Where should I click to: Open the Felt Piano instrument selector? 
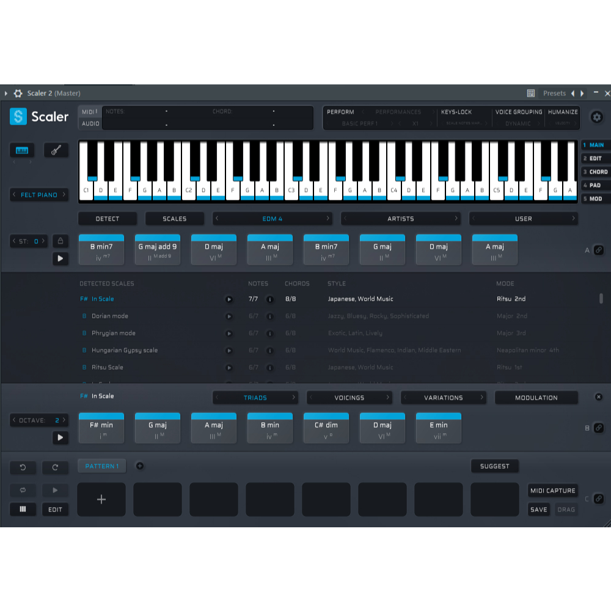click(39, 195)
